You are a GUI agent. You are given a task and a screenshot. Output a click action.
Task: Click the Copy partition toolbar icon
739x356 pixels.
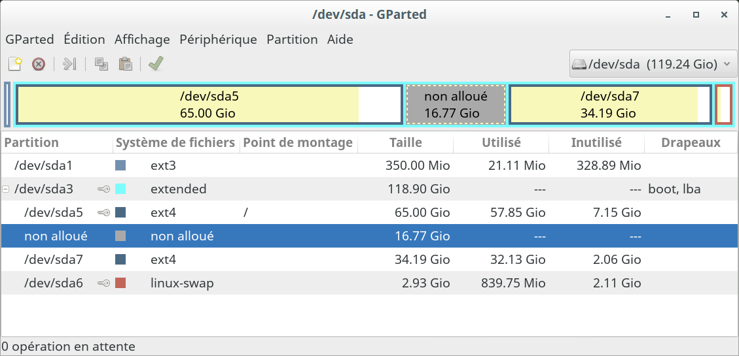[x=101, y=63]
